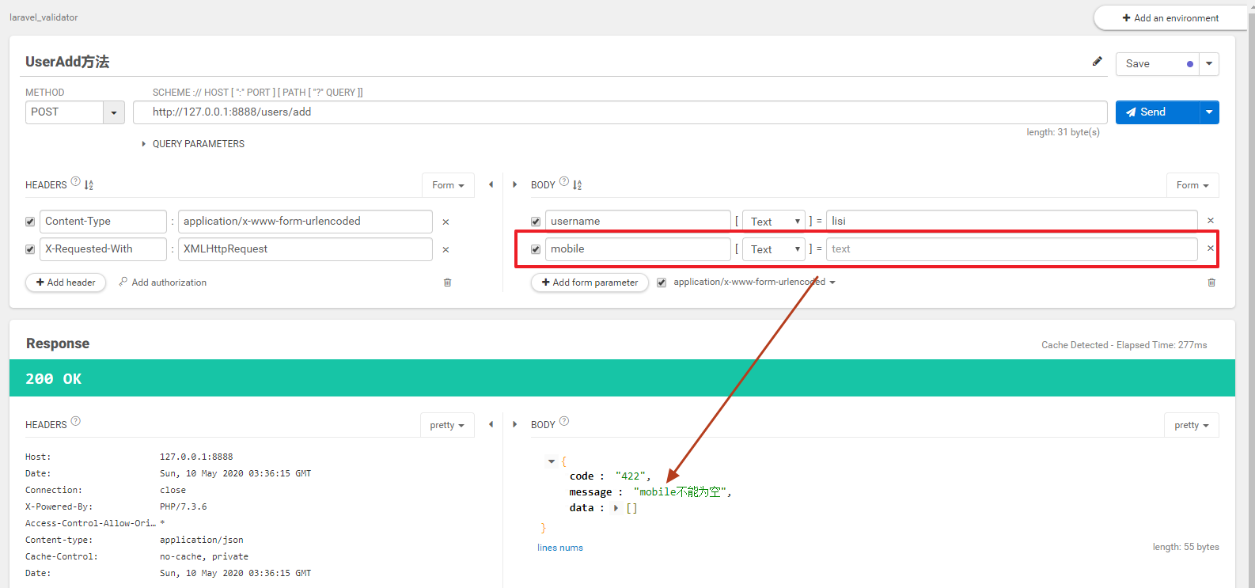Toggle the X-Requested-With header checkbox
The width and height of the screenshot is (1255, 588).
point(30,249)
